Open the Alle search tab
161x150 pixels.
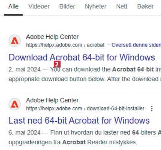(x=13, y=6)
